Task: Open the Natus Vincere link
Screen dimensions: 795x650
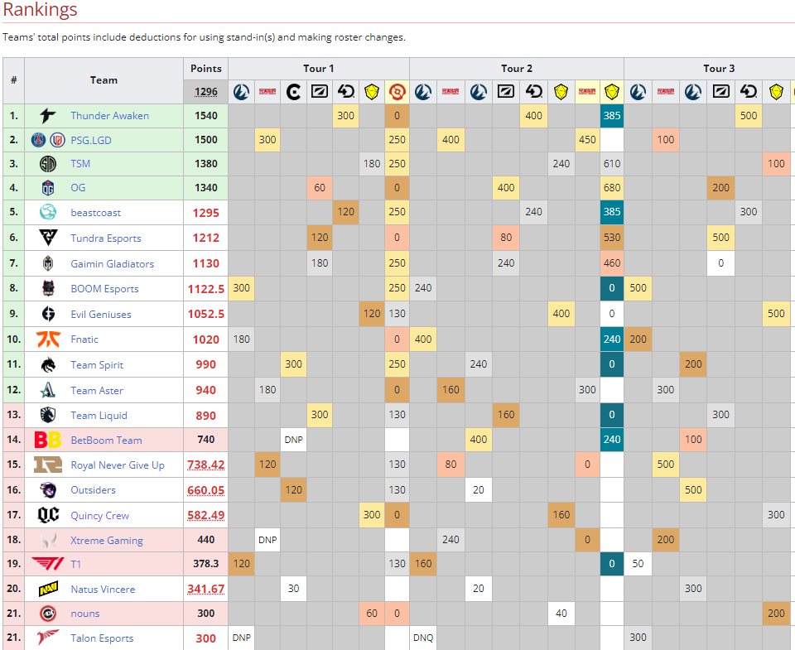Action: point(103,590)
